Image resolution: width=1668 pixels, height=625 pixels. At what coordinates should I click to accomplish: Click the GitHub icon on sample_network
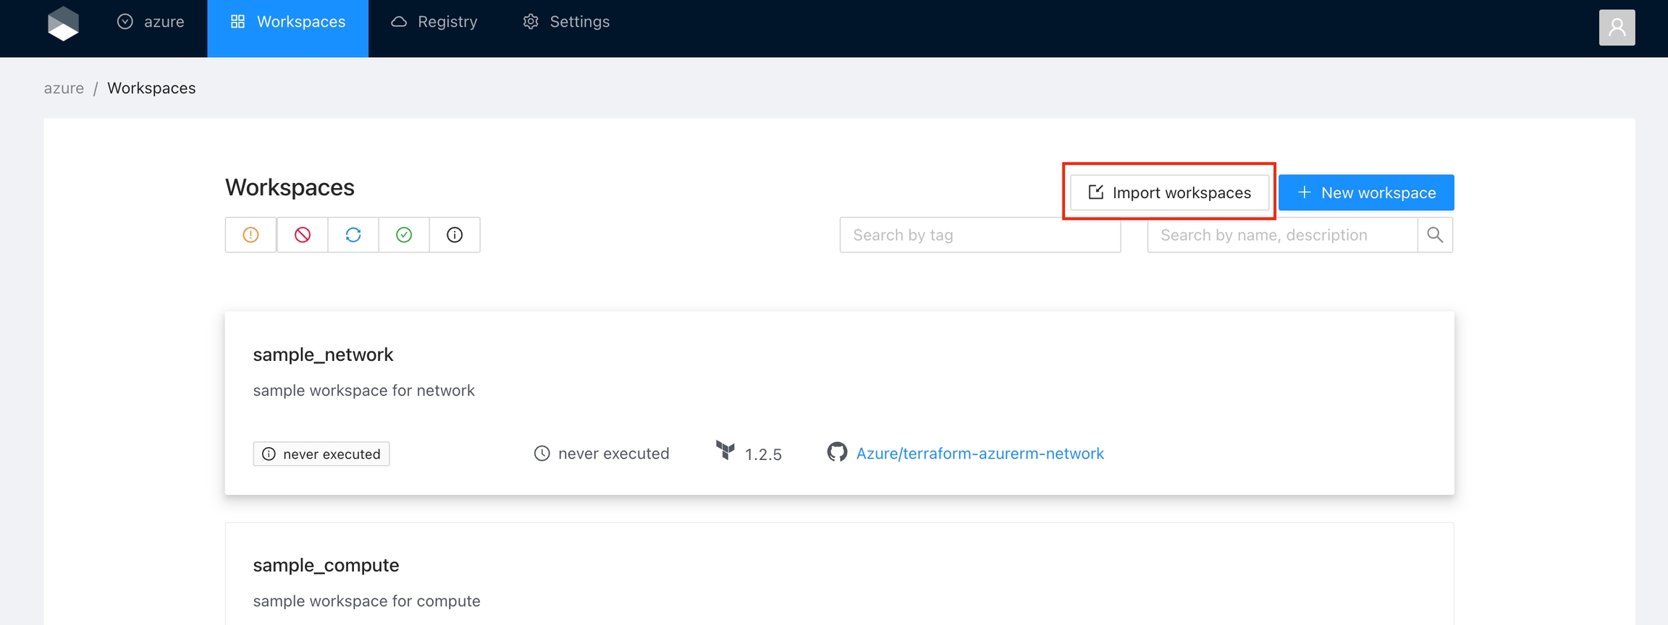837,452
